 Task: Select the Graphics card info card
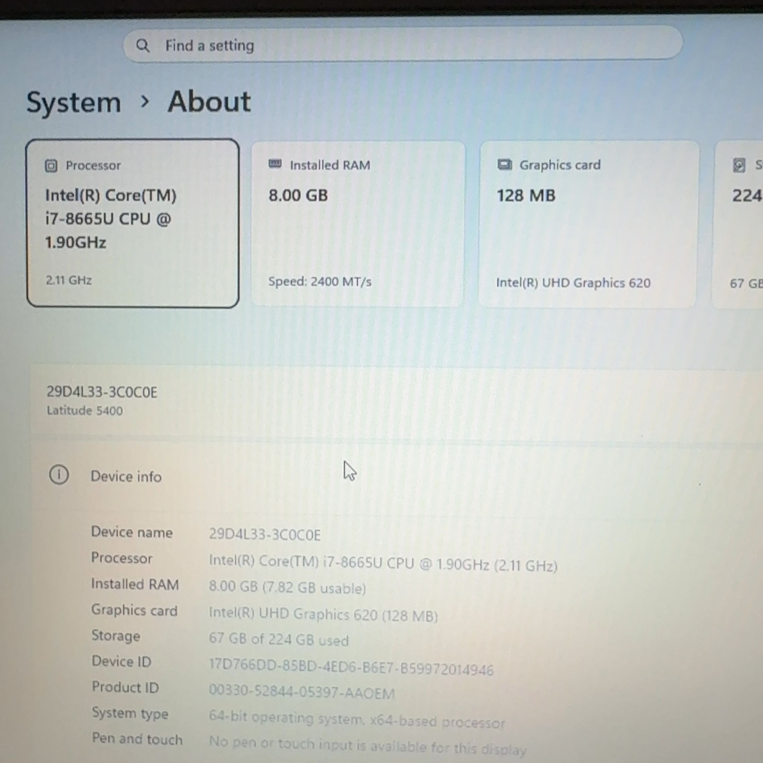pyautogui.click(x=588, y=224)
